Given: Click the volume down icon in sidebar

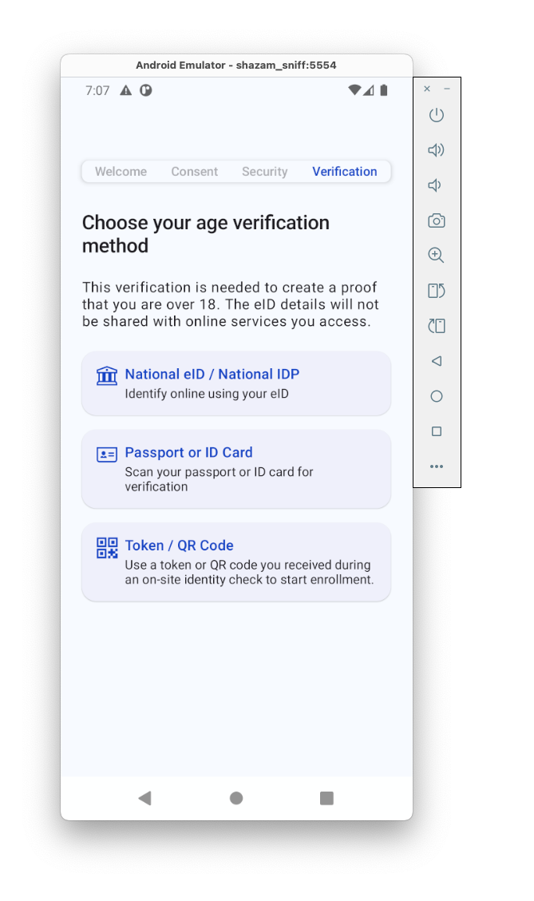Looking at the screenshot, I should tap(436, 185).
